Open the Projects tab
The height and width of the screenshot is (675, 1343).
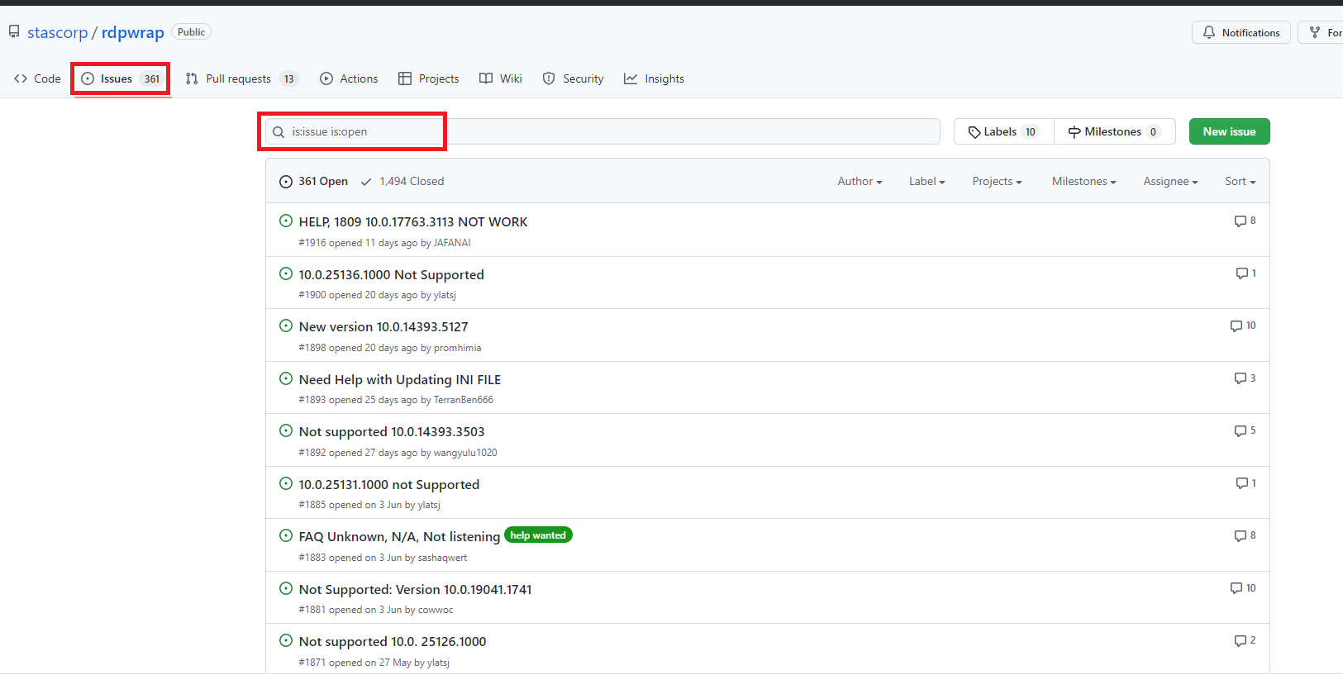428,78
